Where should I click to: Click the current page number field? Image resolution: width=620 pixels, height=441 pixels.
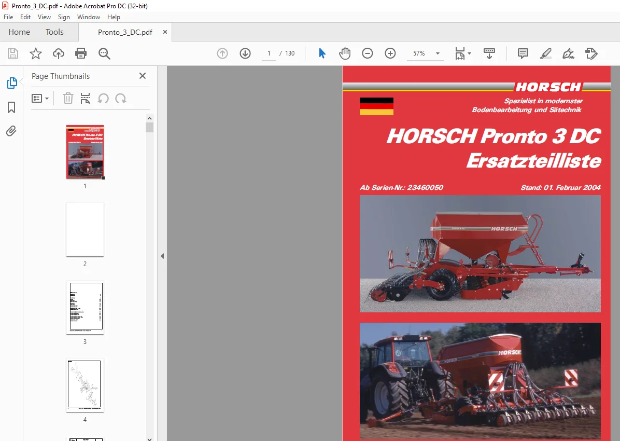[x=269, y=53]
